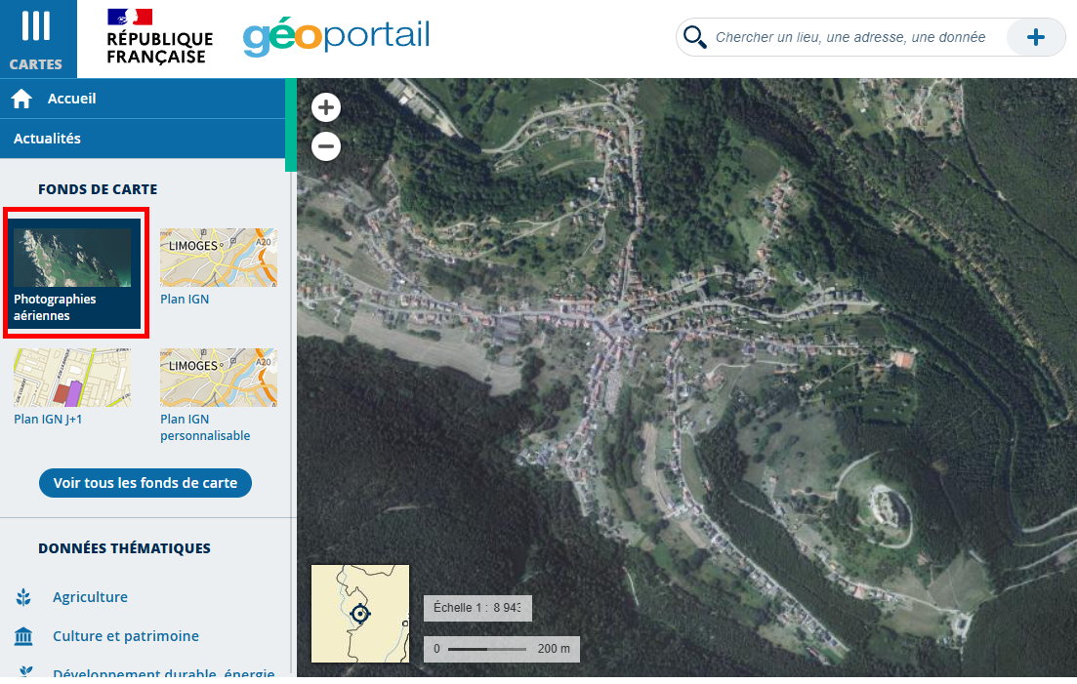Open advanced search with plus button
1077x684 pixels.
pos(1035,37)
